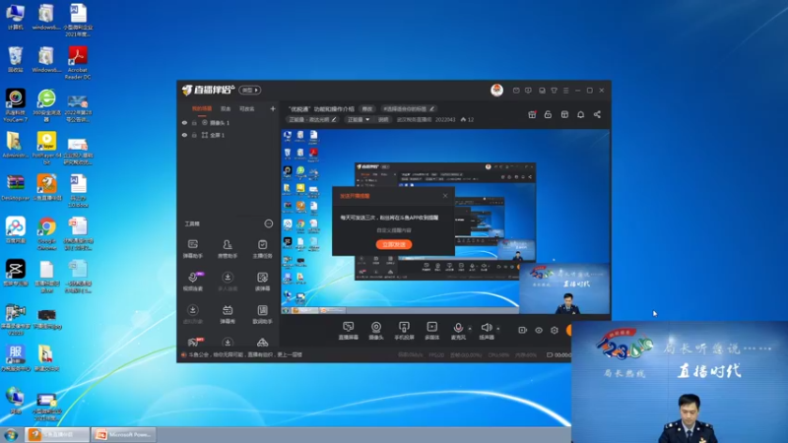
Task: Download the 多人连麦 tool in the toolbox
Action: point(228,282)
